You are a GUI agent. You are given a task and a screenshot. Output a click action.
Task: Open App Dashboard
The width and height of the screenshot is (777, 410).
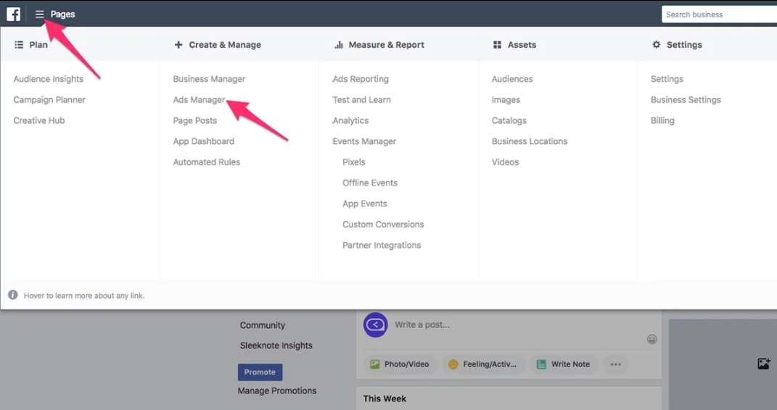(x=204, y=141)
